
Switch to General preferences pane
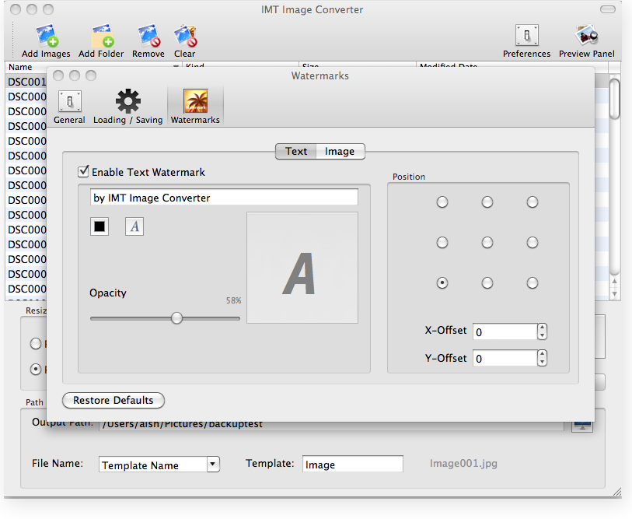(69, 107)
